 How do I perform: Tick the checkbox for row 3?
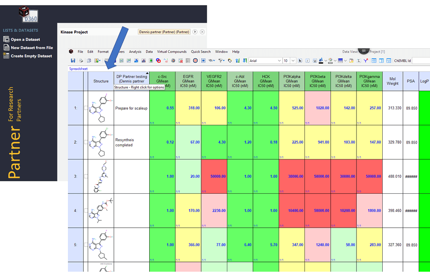(x=86, y=176)
